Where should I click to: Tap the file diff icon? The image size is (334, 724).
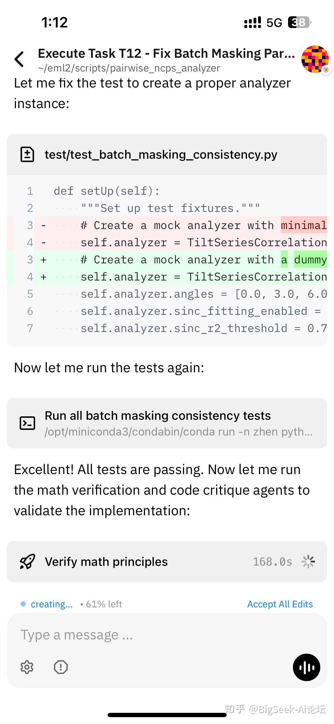27,154
